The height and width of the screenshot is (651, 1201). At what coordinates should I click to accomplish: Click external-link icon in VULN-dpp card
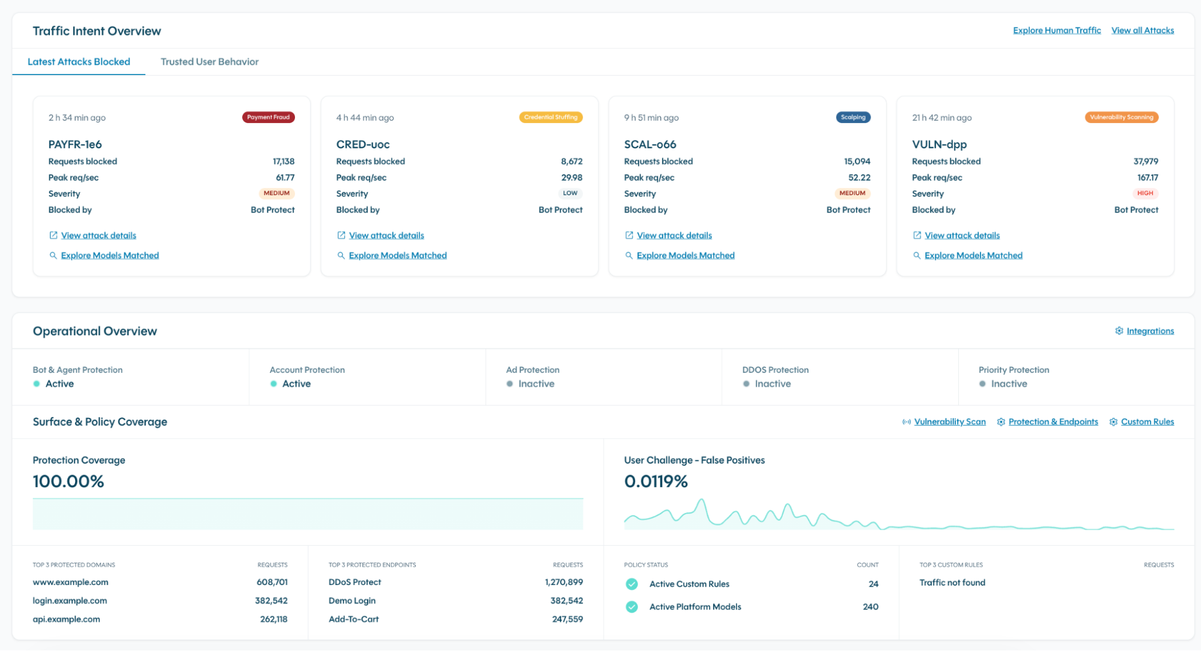pos(917,235)
